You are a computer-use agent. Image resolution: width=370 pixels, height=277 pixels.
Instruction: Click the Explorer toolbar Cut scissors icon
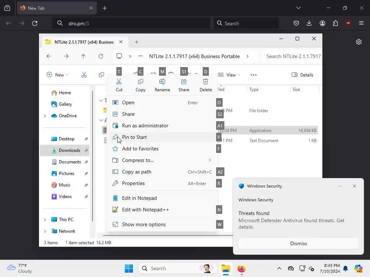tap(84, 75)
